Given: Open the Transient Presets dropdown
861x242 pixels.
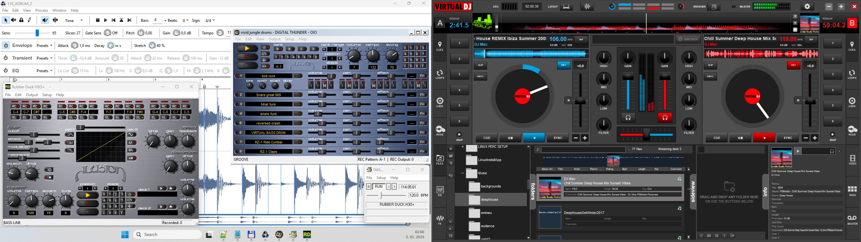Looking at the screenshot, I should click(45, 58).
